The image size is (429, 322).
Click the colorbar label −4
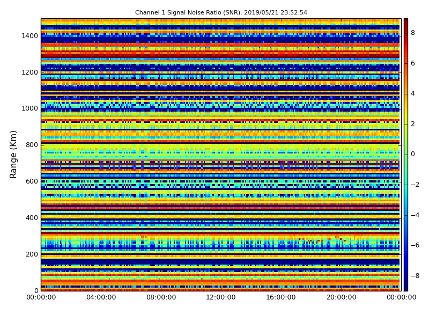tap(415, 215)
